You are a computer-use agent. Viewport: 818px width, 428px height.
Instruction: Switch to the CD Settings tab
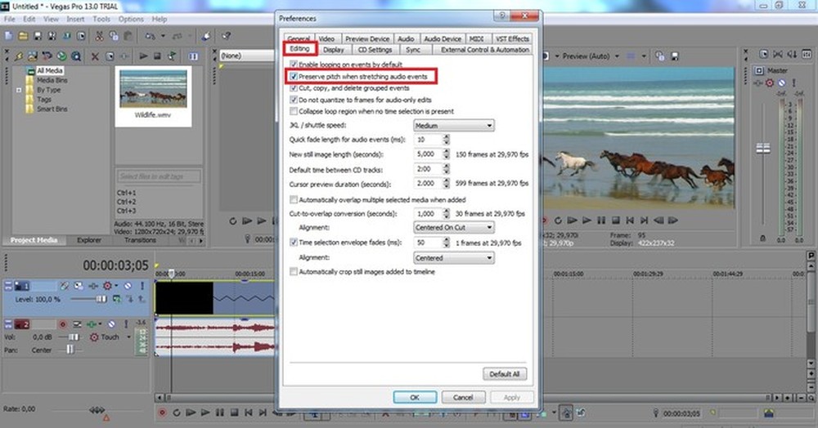coord(375,50)
